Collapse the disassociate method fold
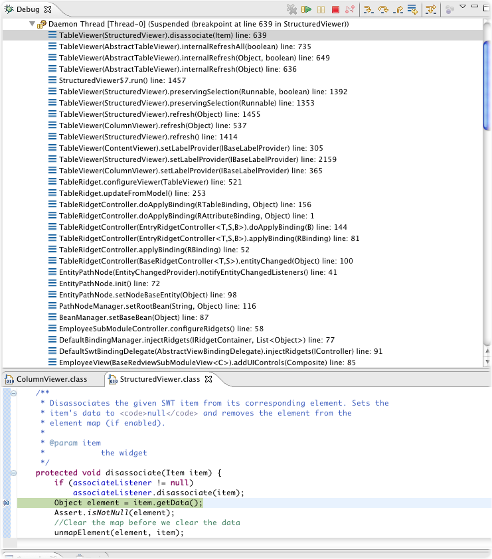This screenshot has height=559, width=492. (13, 473)
